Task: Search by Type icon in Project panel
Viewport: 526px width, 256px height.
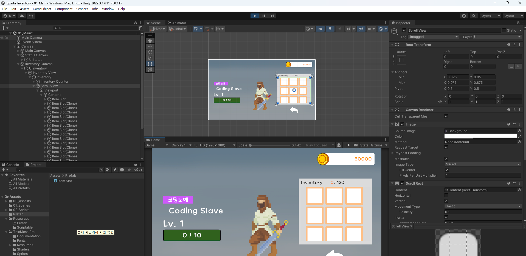Action: tap(108, 170)
